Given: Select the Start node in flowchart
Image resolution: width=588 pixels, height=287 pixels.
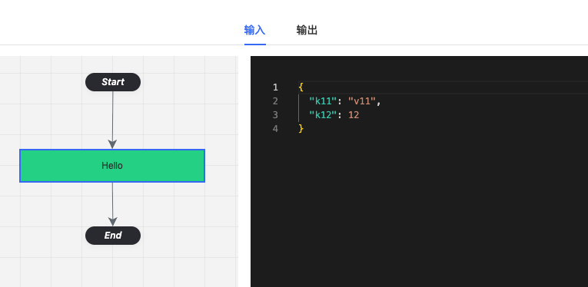Looking at the screenshot, I should (x=113, y=82).
